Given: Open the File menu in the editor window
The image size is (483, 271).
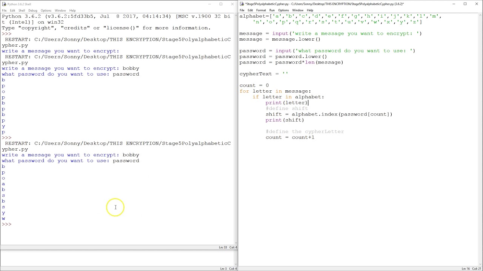Looking at the screenshot, I should coord(242,10).
